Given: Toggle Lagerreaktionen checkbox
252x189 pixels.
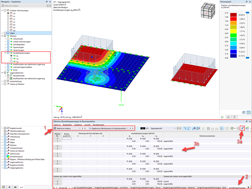Looking at the screenshot, I should (x=5, y=73).
